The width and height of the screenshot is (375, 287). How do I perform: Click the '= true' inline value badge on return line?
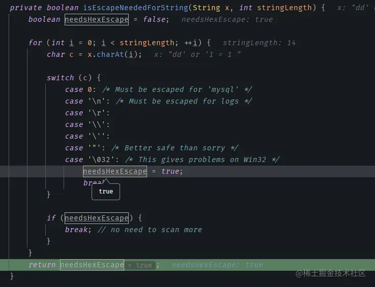140,265
